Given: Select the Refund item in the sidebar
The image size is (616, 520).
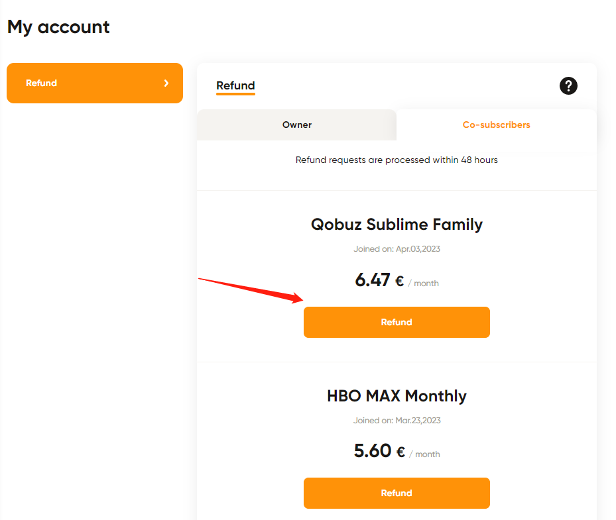Looking at the screenshot, I should pyautogui.click(x=95, y=83).
